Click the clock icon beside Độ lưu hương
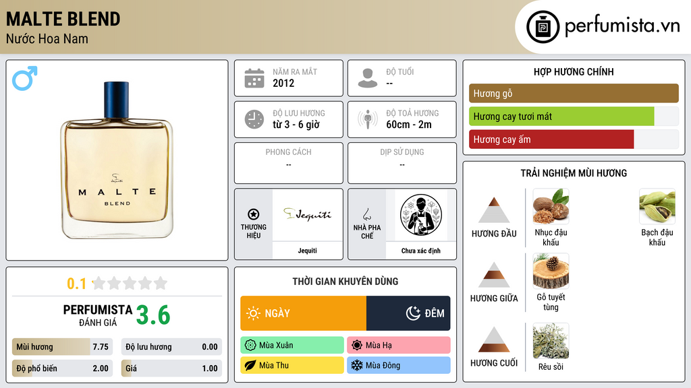Viewport: 691px width, 388px height. click(254, 119)
